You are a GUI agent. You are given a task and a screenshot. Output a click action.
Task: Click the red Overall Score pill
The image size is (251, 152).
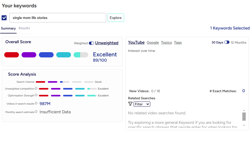pyautogui.click(x=12, y=55)
